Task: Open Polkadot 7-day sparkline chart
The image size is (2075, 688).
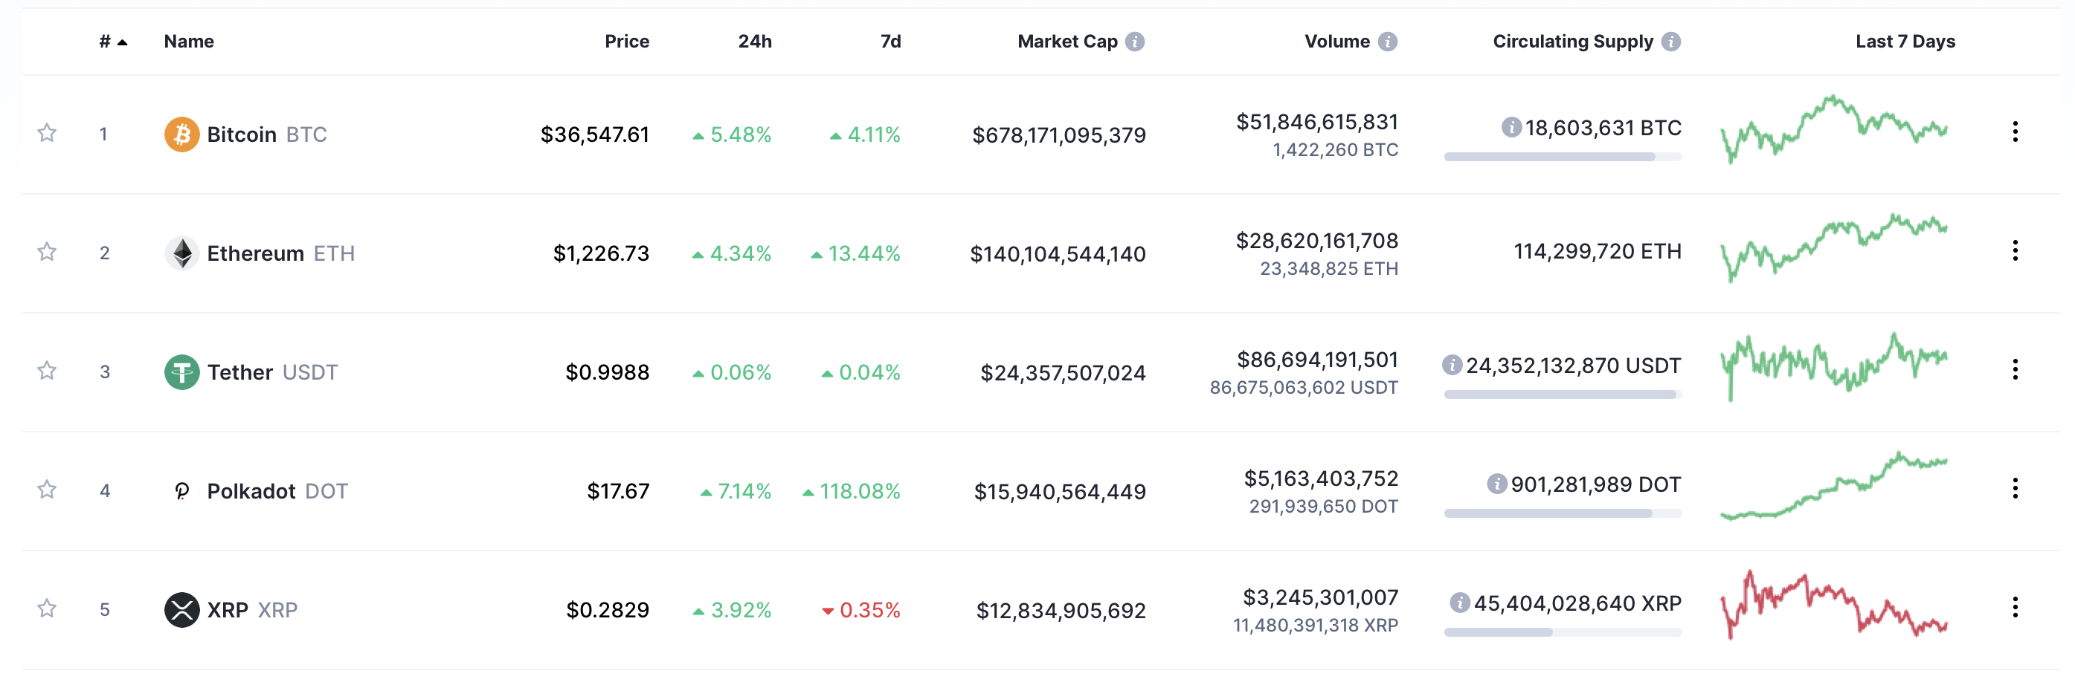Action: 1834,486
